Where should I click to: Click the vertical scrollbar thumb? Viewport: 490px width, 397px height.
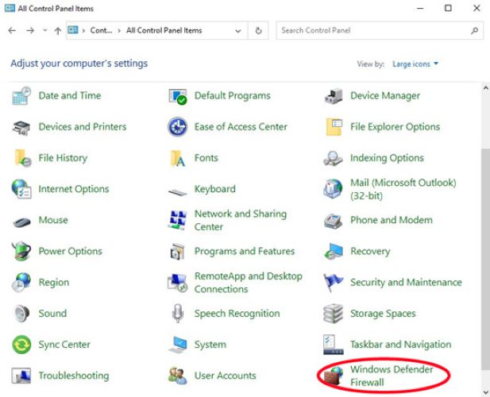coord(485,260)
